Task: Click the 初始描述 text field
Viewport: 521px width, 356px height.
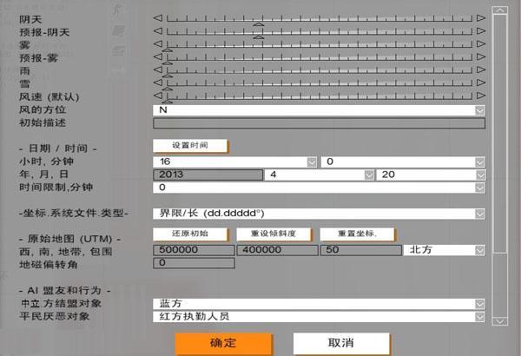Action: [x=319, y=123]
